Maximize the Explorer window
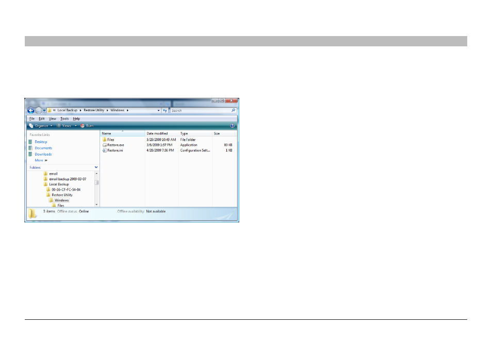492x344 pixels. pyautogui.click(x=222, y=100)
